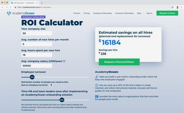Open the Blog navigation link
184x113 pixels.
(139, 13)
